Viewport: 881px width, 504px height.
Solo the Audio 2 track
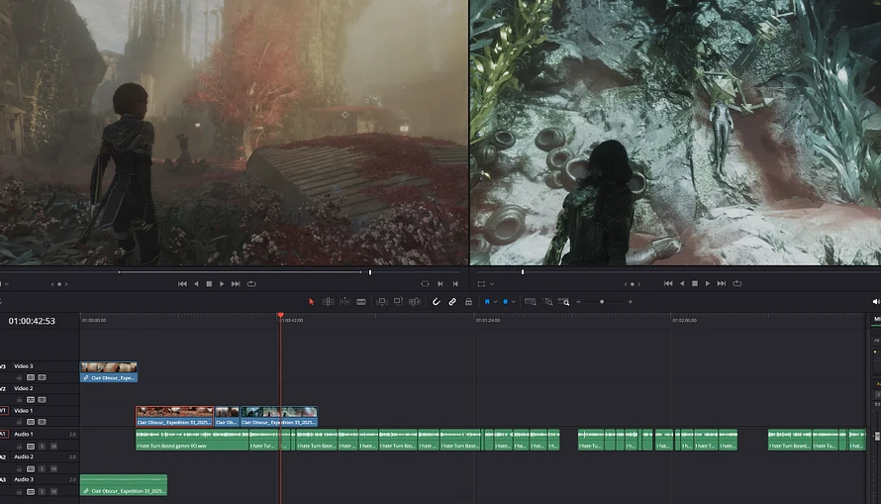point(43,468)
